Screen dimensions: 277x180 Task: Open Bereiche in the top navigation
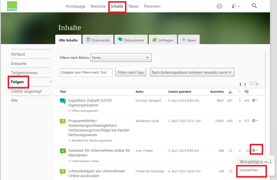[x=98, y=6]
